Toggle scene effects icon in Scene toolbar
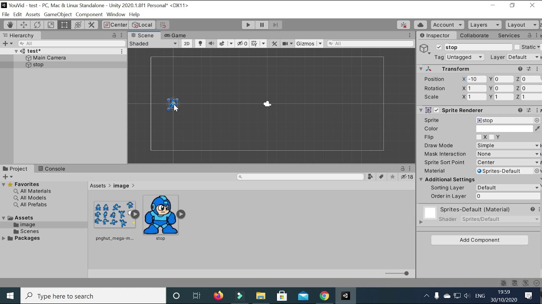Viewport: 542px width, 304px height. pyautogui.click(x=221, y=43)
